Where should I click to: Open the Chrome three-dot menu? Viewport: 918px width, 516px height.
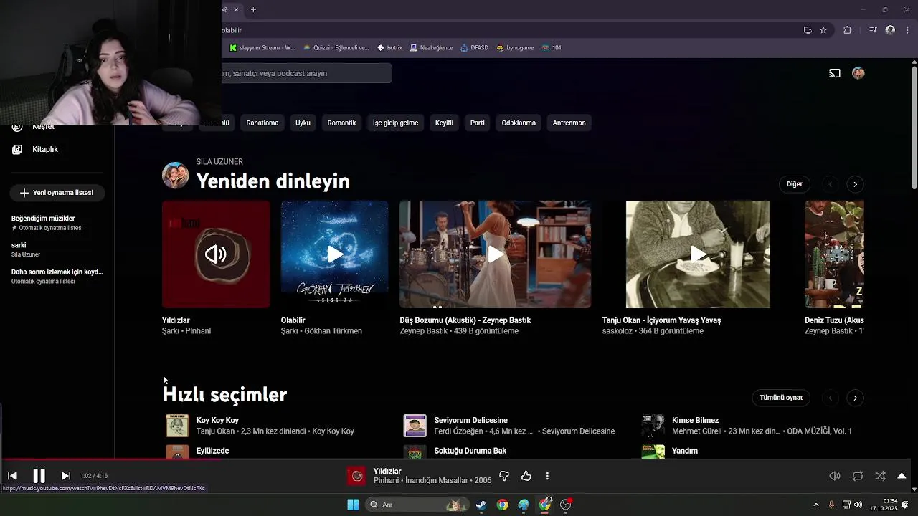(907, 30)
